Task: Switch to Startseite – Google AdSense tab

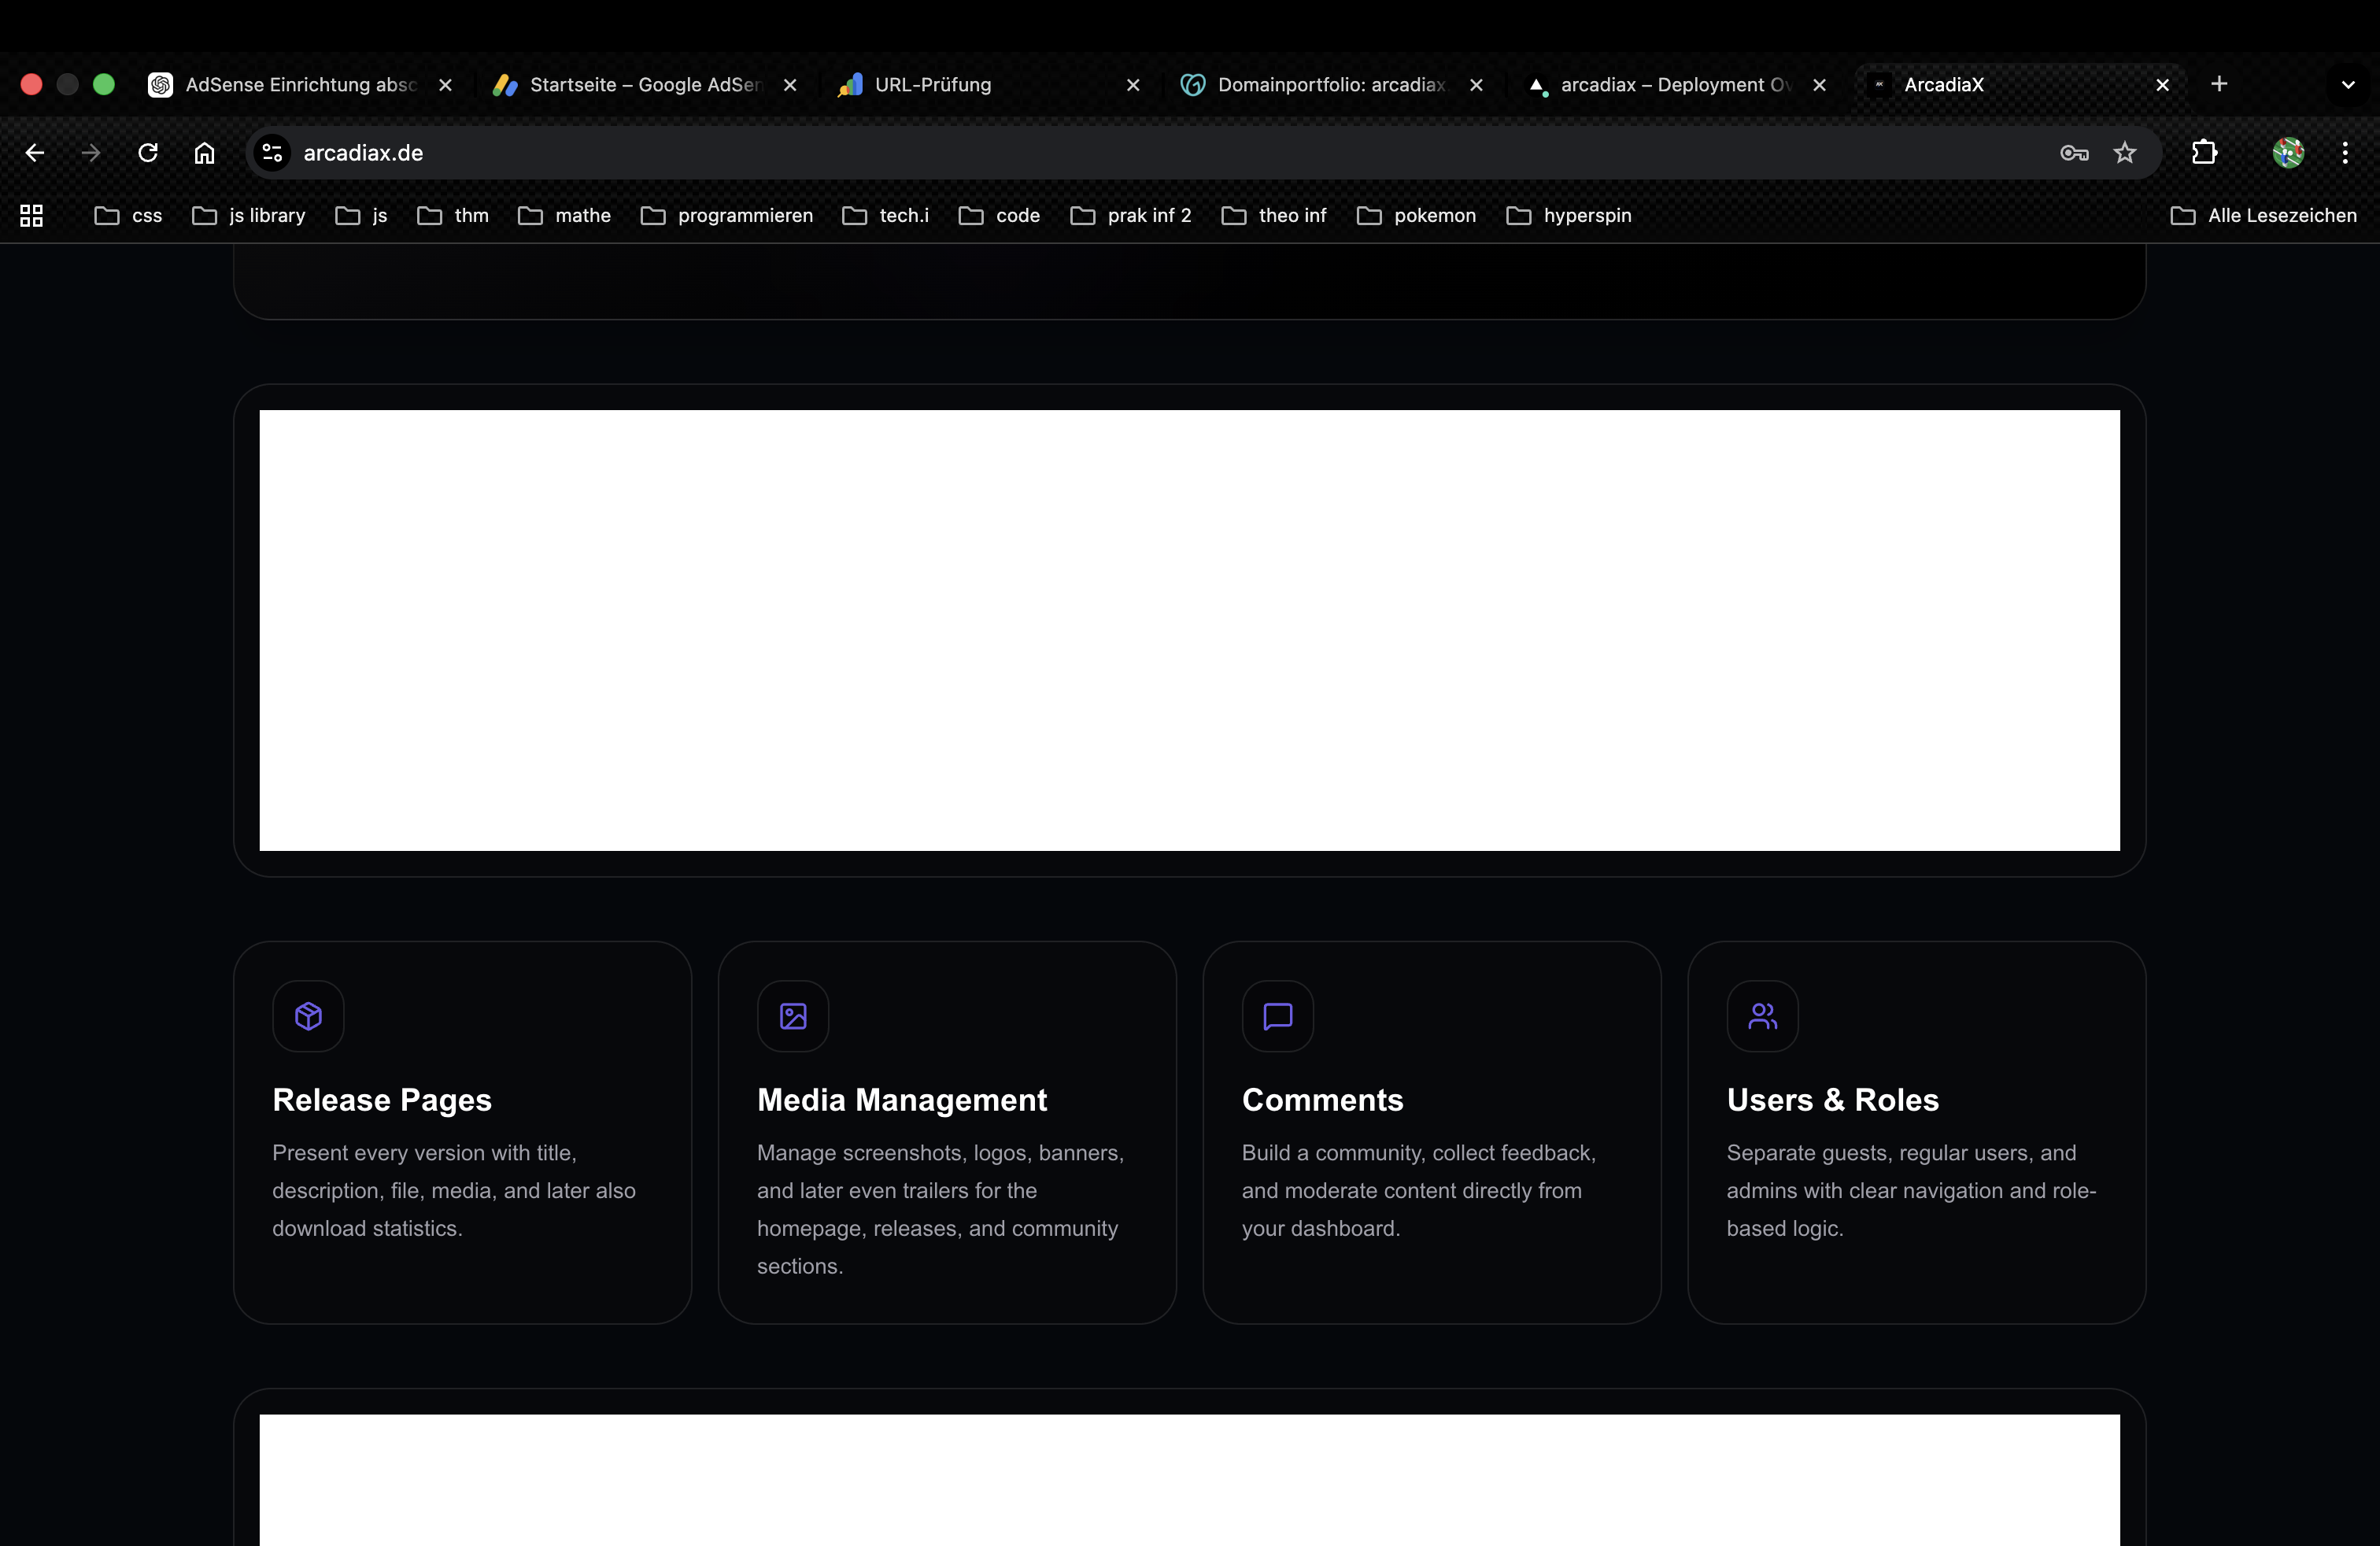Action: pyautogui.click(x=644, y=85)
